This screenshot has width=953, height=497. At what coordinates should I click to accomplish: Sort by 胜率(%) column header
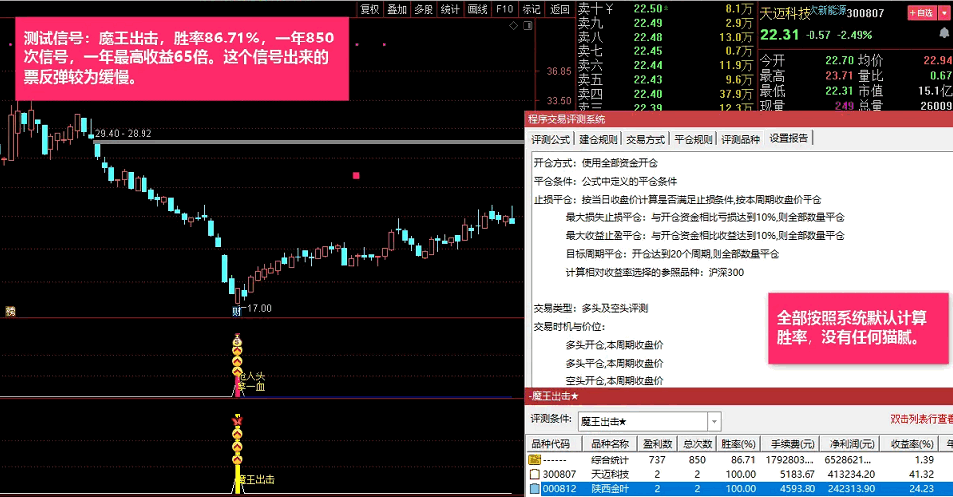click(x=738, y=444)
